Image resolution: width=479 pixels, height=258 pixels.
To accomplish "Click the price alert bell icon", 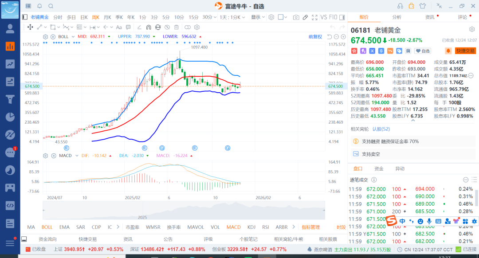I will [448, 51].
